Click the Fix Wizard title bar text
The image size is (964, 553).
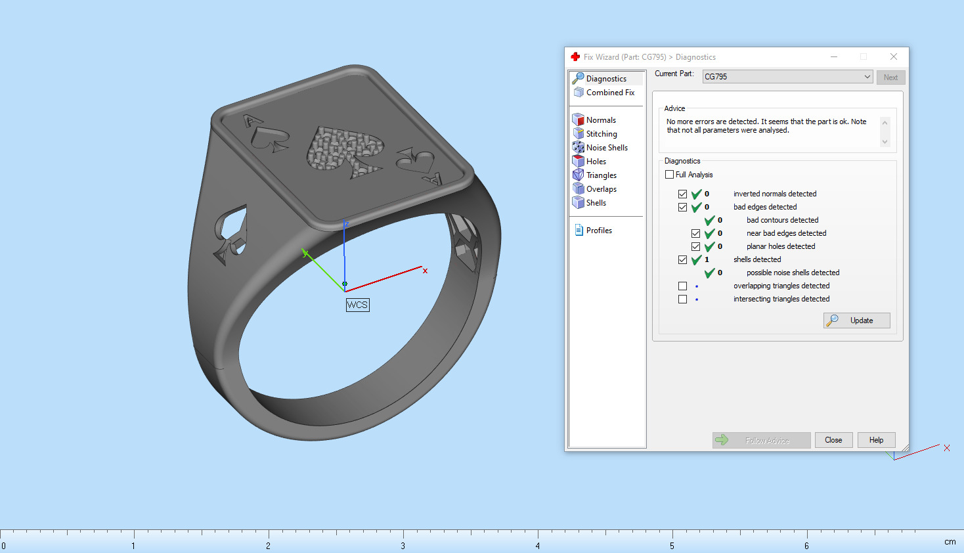[649, 57]
